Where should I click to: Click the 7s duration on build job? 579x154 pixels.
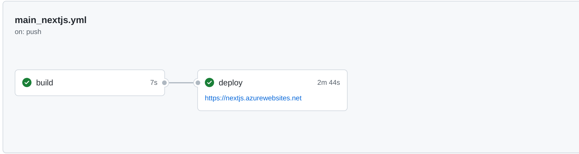[x=154, y=82]
